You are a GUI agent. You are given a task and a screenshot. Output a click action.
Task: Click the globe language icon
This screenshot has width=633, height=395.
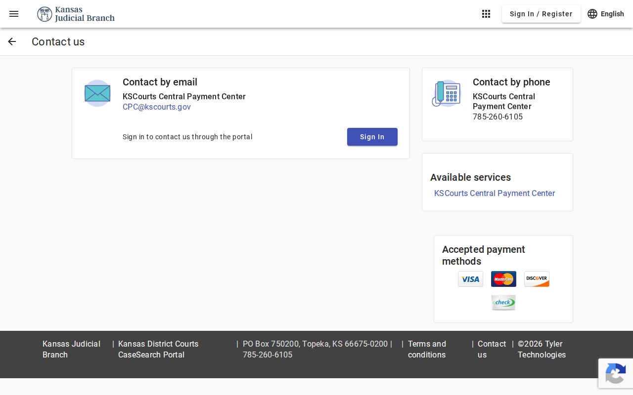click(x=592, y=14)
